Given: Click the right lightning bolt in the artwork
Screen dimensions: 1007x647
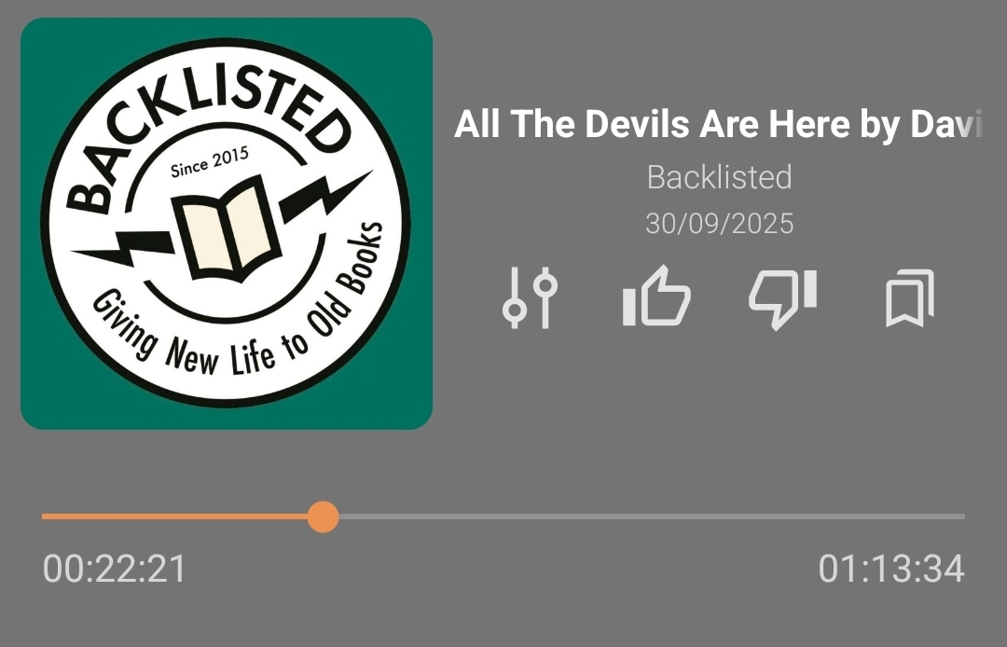Looking at the screenshot, I should pyautogui.click(x=325, y=197).
